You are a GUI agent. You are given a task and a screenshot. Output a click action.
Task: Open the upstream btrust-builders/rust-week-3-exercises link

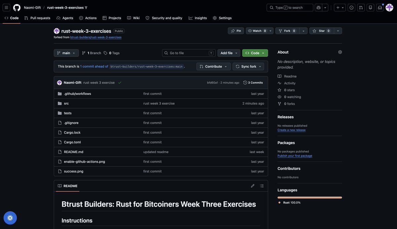pyautogui.click(x=96, y=37)
